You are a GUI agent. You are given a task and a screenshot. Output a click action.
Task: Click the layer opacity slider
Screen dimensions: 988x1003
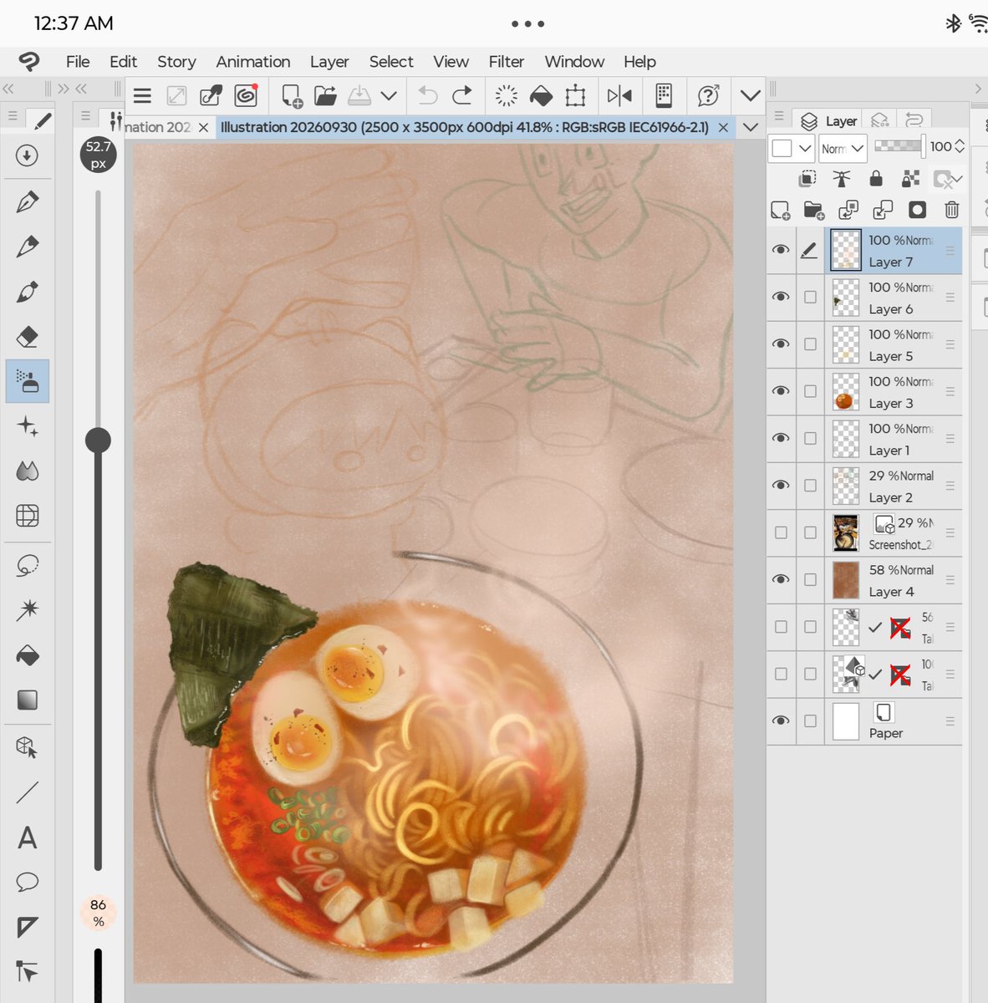(899, 145)
